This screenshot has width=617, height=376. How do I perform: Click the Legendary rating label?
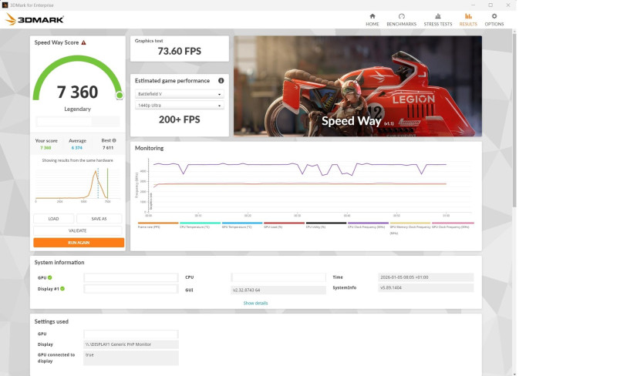(x=78, y=109)
